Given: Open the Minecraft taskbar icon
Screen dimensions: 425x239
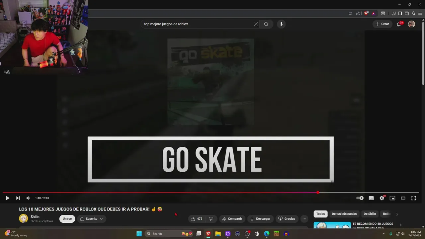Looking at the screenshot, I should click(276, 234).
